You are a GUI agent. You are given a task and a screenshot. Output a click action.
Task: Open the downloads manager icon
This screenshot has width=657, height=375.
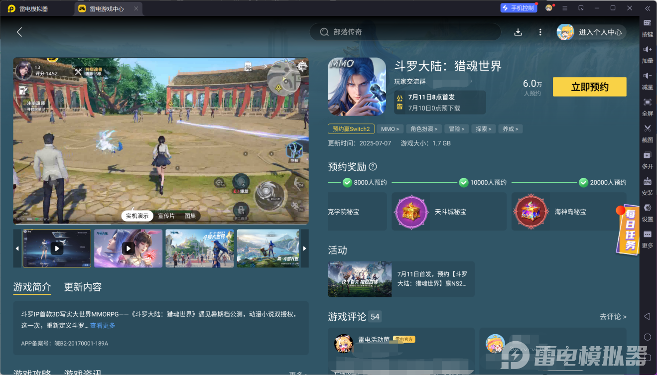[518, 32]
